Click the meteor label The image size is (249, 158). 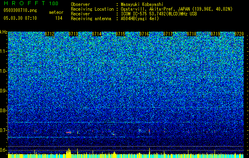(x=56, y=12)
